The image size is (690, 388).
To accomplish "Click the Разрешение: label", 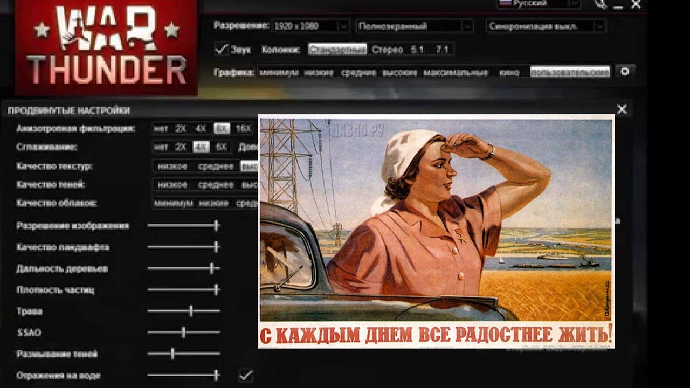I will pyautogui.click(x=241, y=25).
